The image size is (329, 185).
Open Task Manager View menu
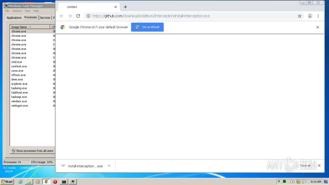coord(28,11)
